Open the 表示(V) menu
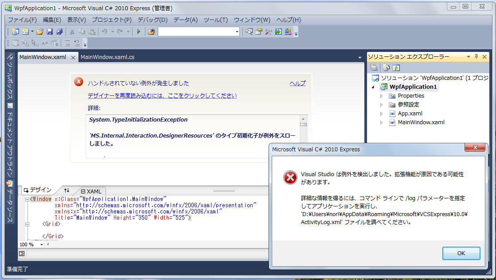The height and width of the screenshot is (280, 496). pyautogui.click(x=76, y=20)
